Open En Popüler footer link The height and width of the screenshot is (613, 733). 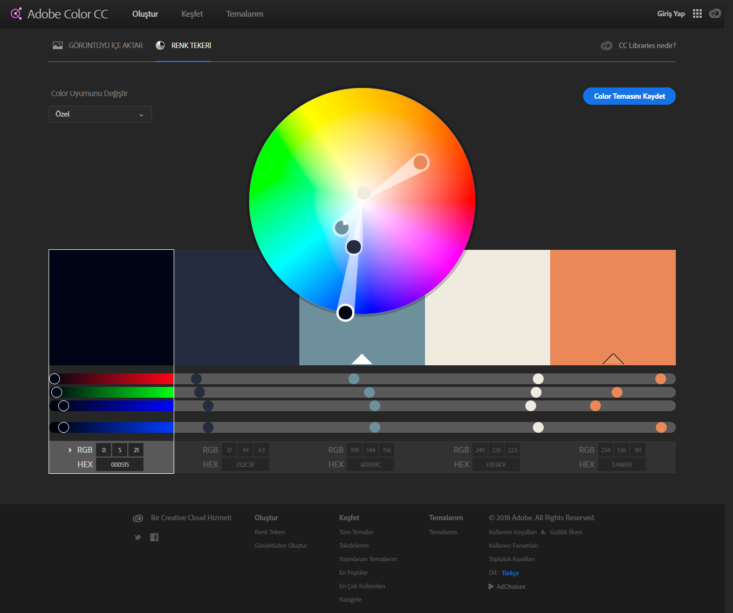tap(353, 573)
